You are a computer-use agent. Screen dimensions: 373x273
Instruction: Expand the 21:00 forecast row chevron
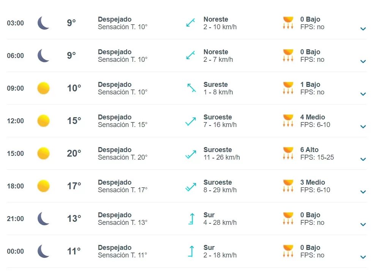(363, 224)
